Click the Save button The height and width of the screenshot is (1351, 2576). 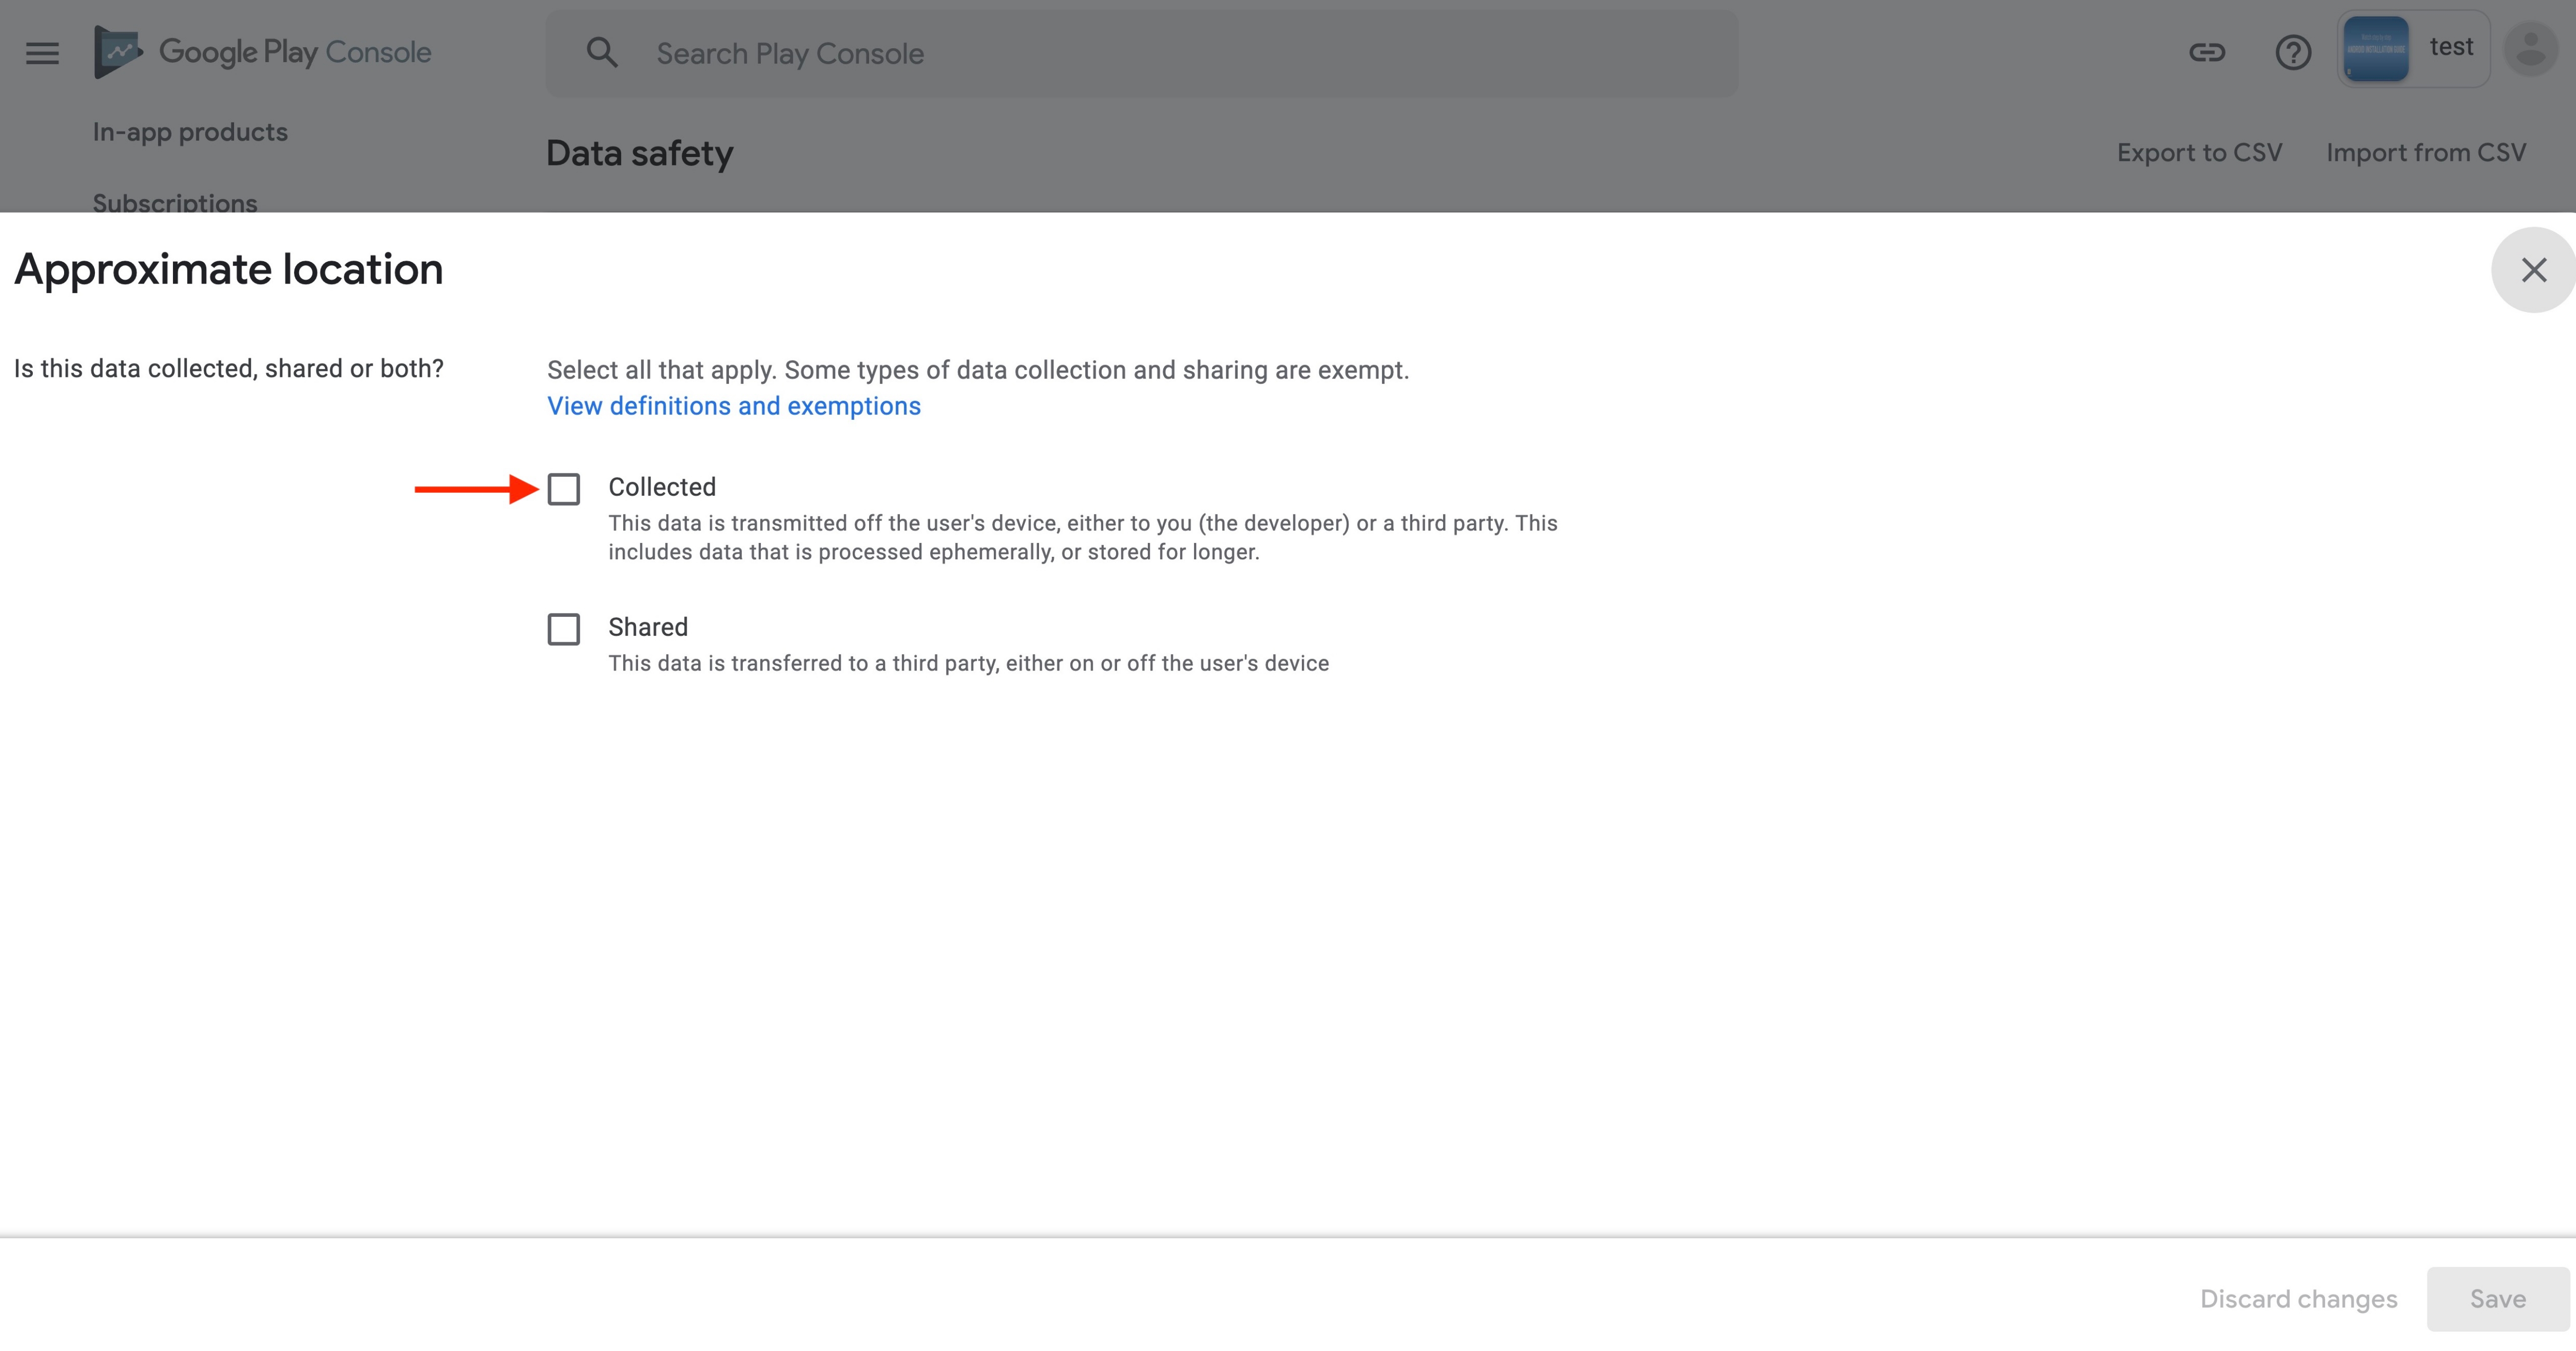[2498, 1299]
